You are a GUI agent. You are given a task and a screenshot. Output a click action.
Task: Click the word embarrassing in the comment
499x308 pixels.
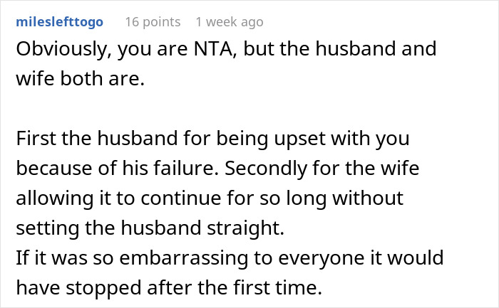(184, 258)
